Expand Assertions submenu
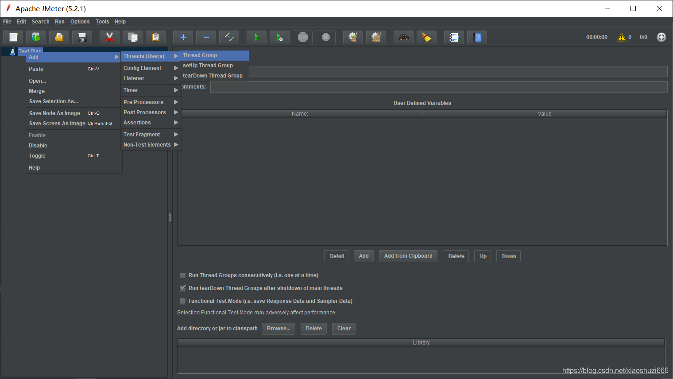 click(151, 123)
